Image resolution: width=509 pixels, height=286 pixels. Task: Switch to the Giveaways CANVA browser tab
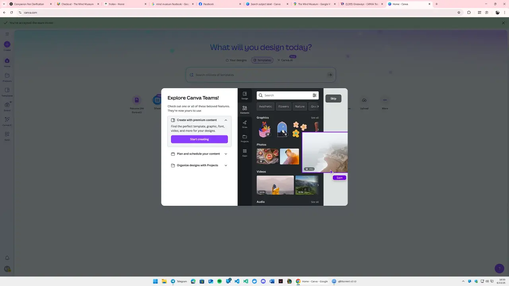tap(361, 4)
